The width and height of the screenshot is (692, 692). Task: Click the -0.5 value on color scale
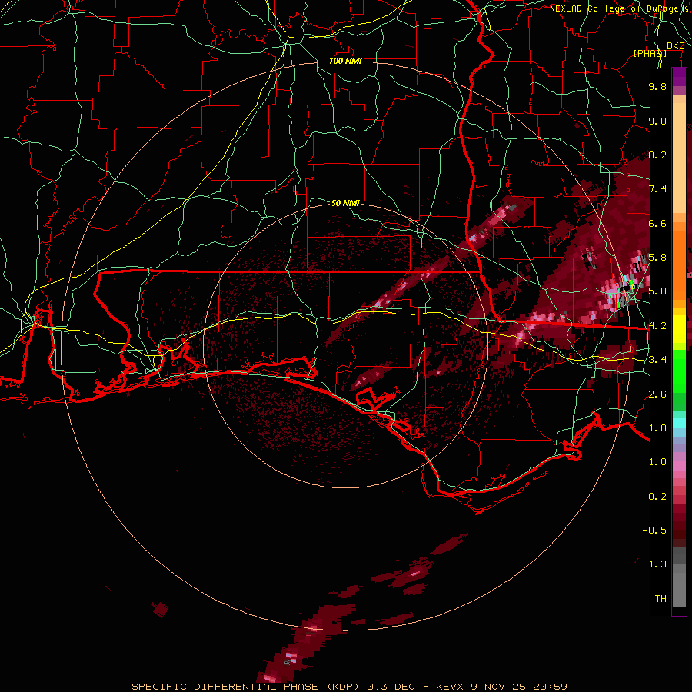(654, 531)
